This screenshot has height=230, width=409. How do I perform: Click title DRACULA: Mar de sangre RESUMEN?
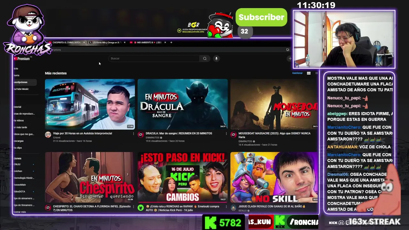pos(179,134)
